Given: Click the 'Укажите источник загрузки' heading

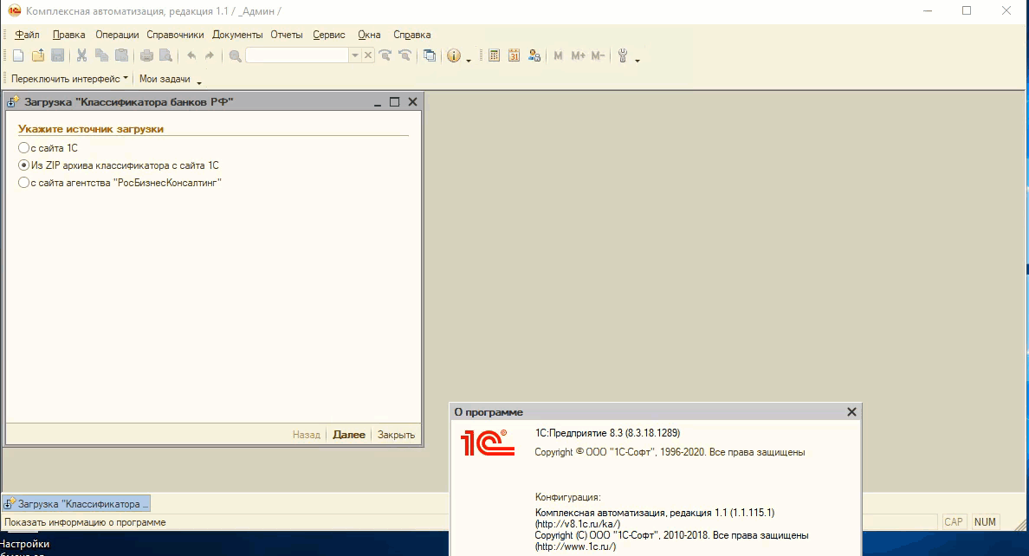Looking at the screenshot, I should (91, 129).
